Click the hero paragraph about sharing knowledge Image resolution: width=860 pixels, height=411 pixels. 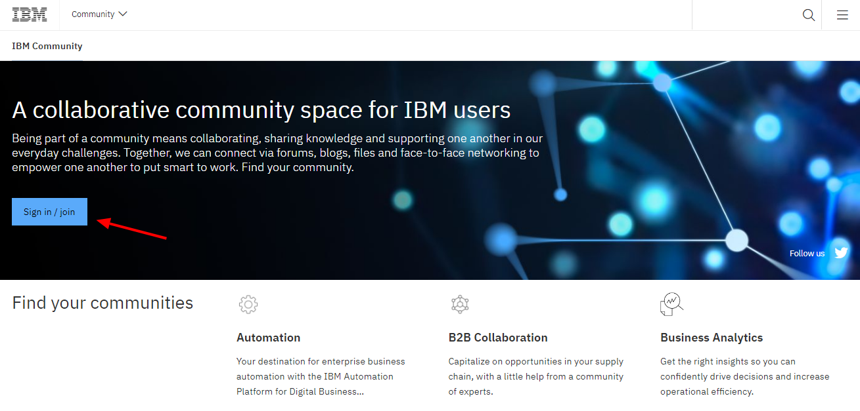tap(278, 153)
